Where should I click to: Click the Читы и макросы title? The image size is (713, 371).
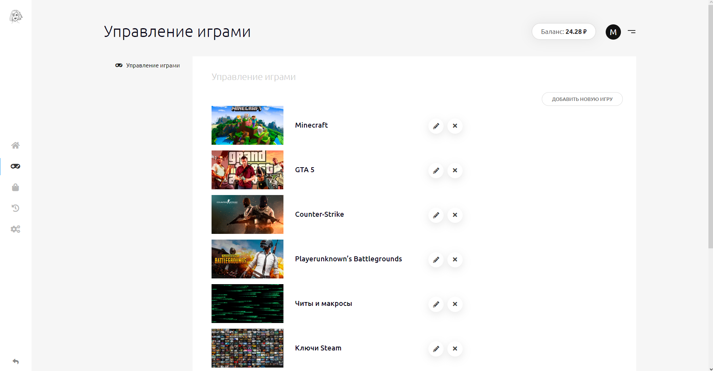tap(323, 304)
